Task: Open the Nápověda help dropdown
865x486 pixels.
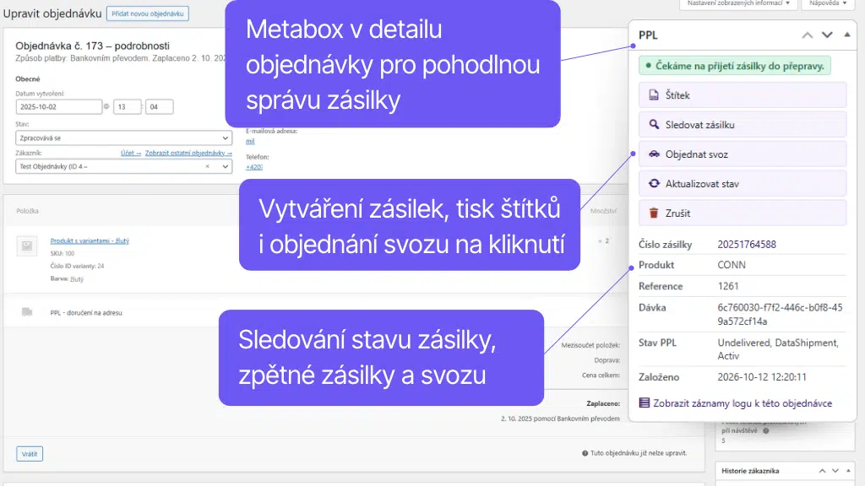Action: click(x=828, y=3)
